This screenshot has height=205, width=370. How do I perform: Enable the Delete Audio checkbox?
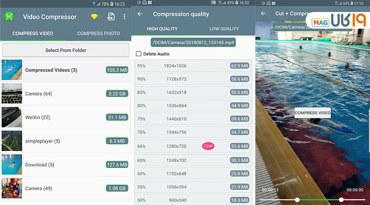tap(139, 54)
